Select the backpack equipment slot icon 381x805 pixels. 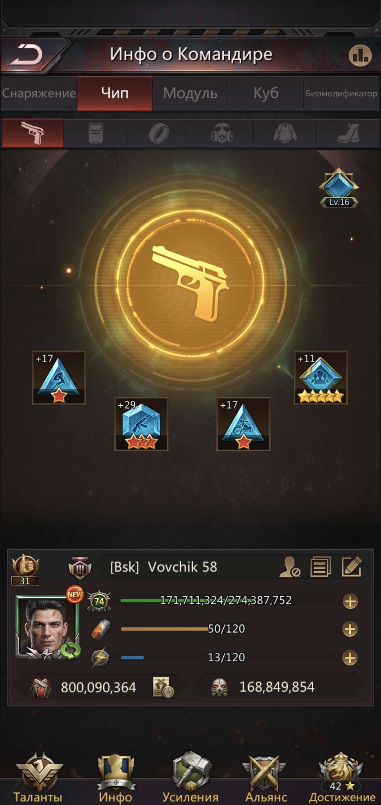pyautogui.click(x=96, y=133)
